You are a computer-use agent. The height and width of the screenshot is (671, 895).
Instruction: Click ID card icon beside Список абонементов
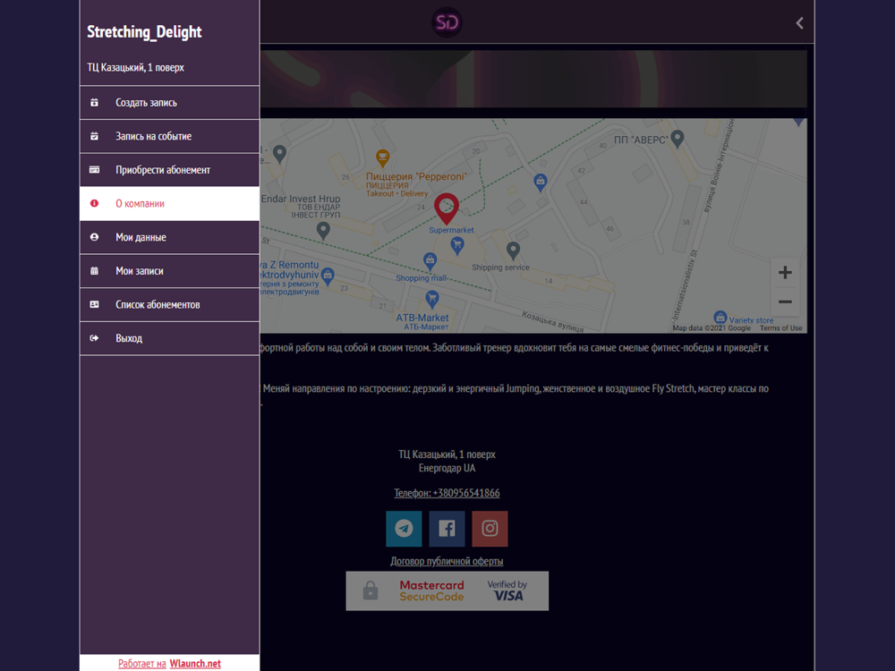point(94,305)
